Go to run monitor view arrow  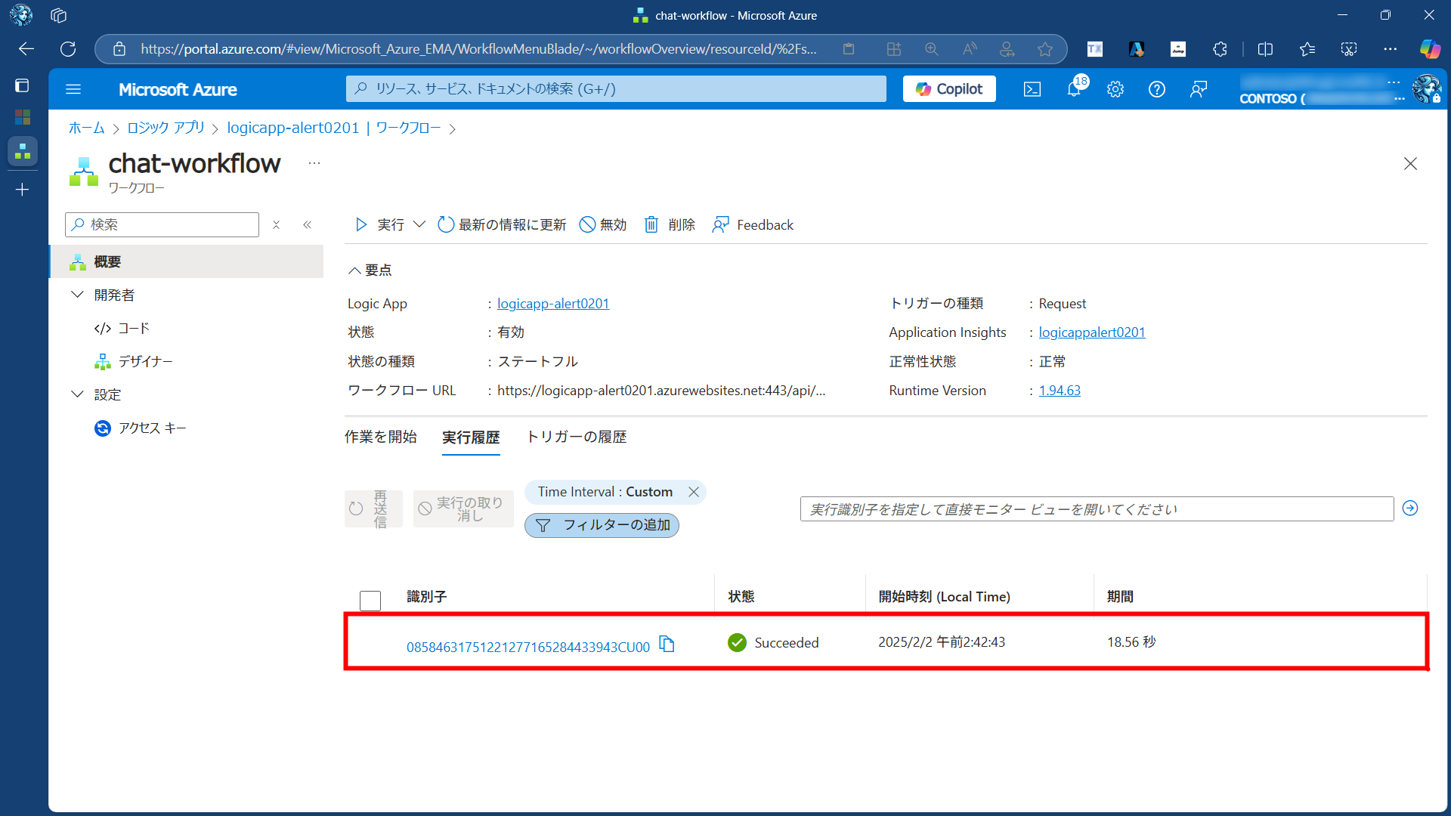tap(1409, 508)
